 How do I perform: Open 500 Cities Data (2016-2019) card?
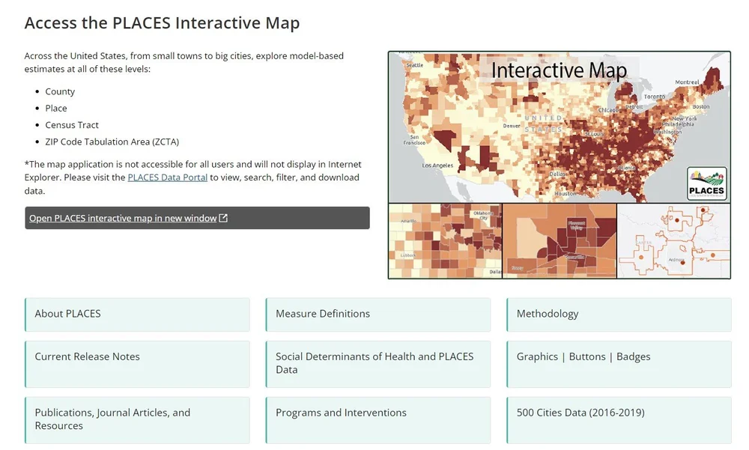point(619,420)
